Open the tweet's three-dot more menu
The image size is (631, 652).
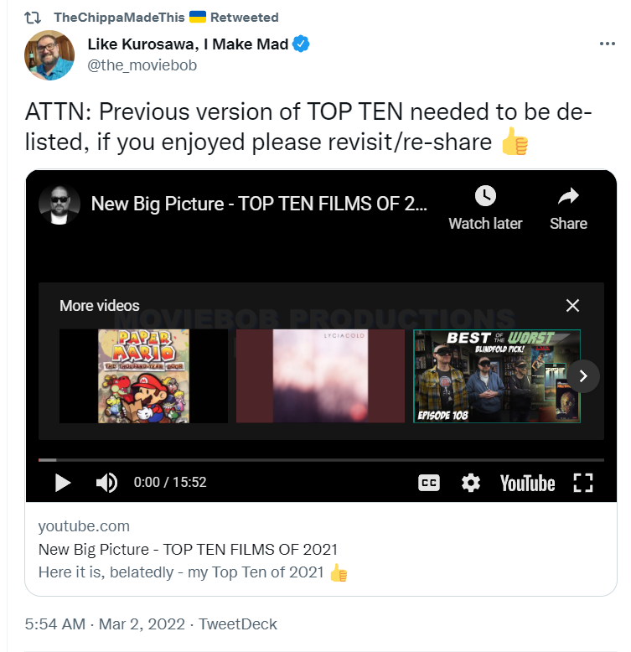pyautogui.click(x=607, y=44)
